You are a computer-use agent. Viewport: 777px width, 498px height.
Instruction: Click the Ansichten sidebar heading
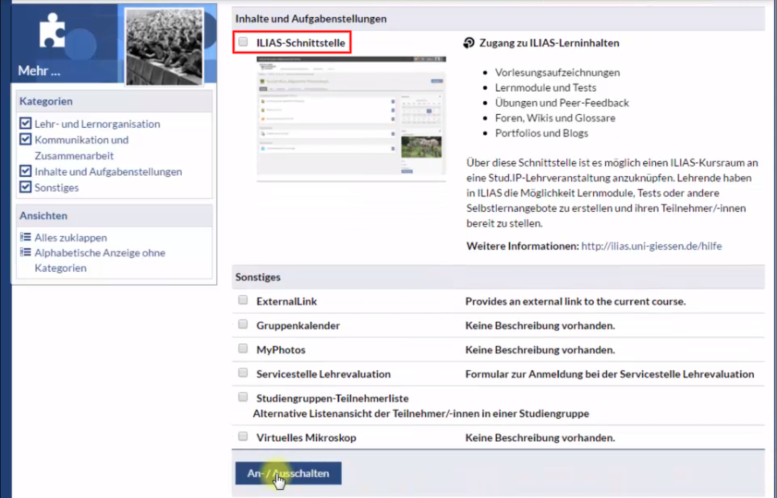coord(43,216)
